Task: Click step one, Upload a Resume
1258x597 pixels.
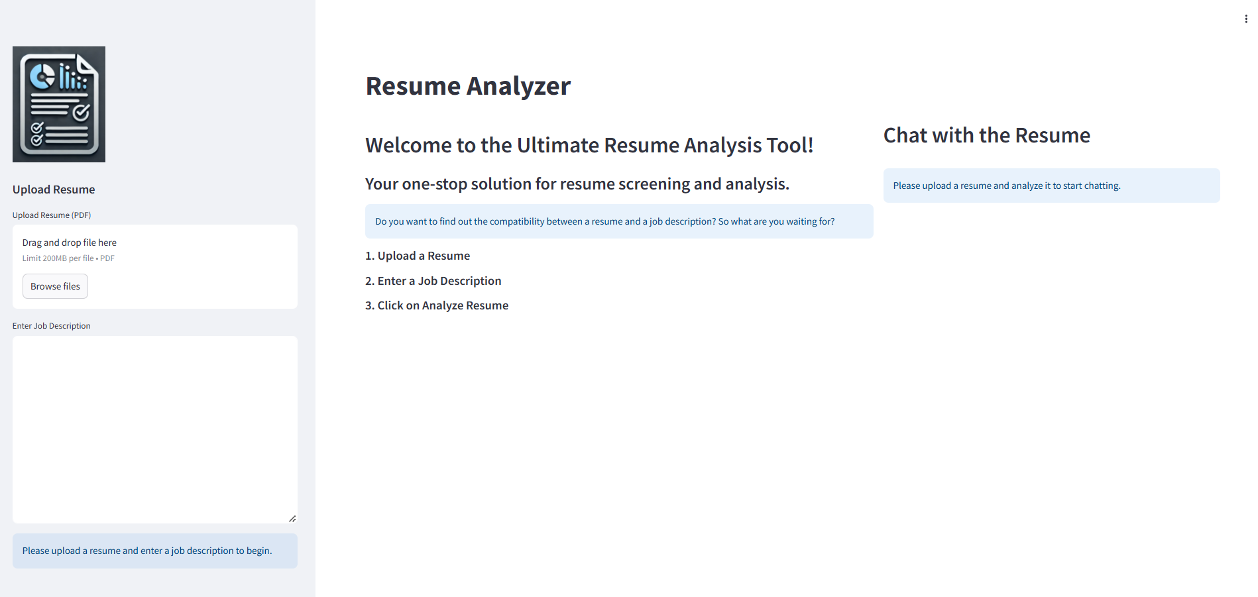Action: pyautogui.click(x=418, y=256)
